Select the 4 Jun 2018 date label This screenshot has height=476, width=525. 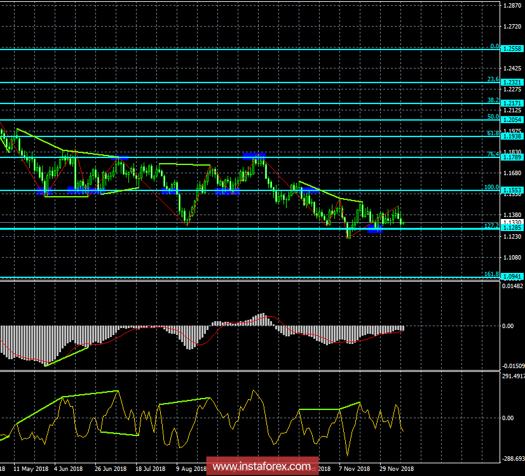click(67, 469)
